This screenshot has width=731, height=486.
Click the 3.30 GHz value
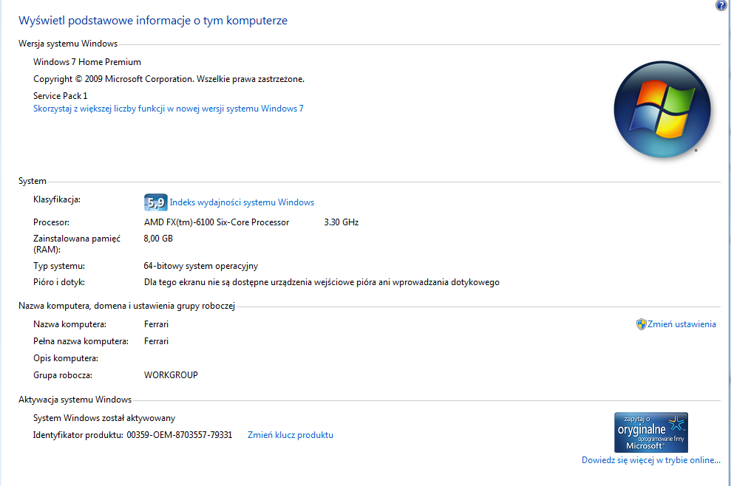[341, 222]
